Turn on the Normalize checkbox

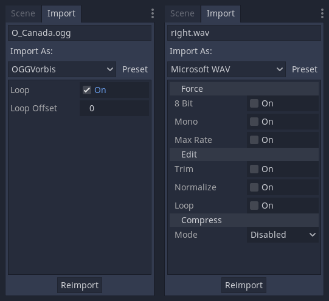[x=254, y=187]
